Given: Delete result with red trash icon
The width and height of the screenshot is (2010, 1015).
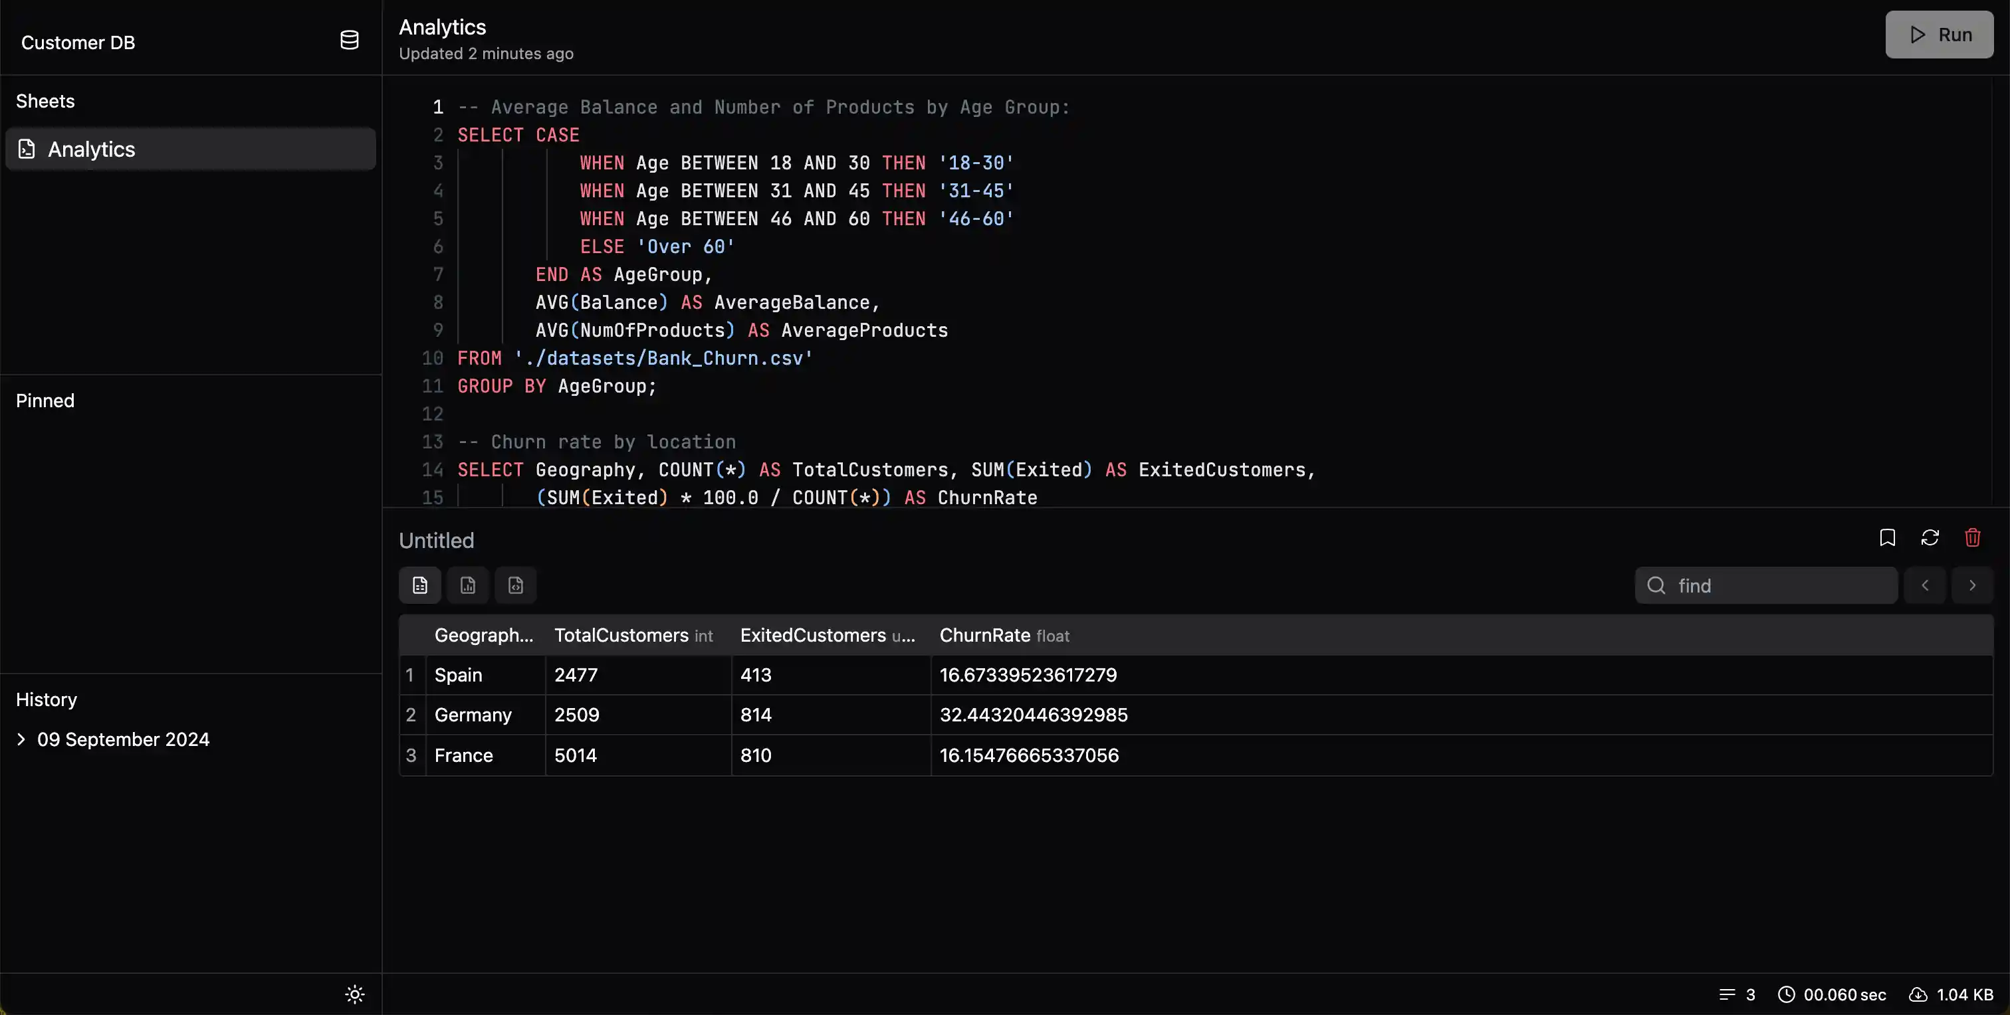Looking at the screenshot, I should [1973, 538].
